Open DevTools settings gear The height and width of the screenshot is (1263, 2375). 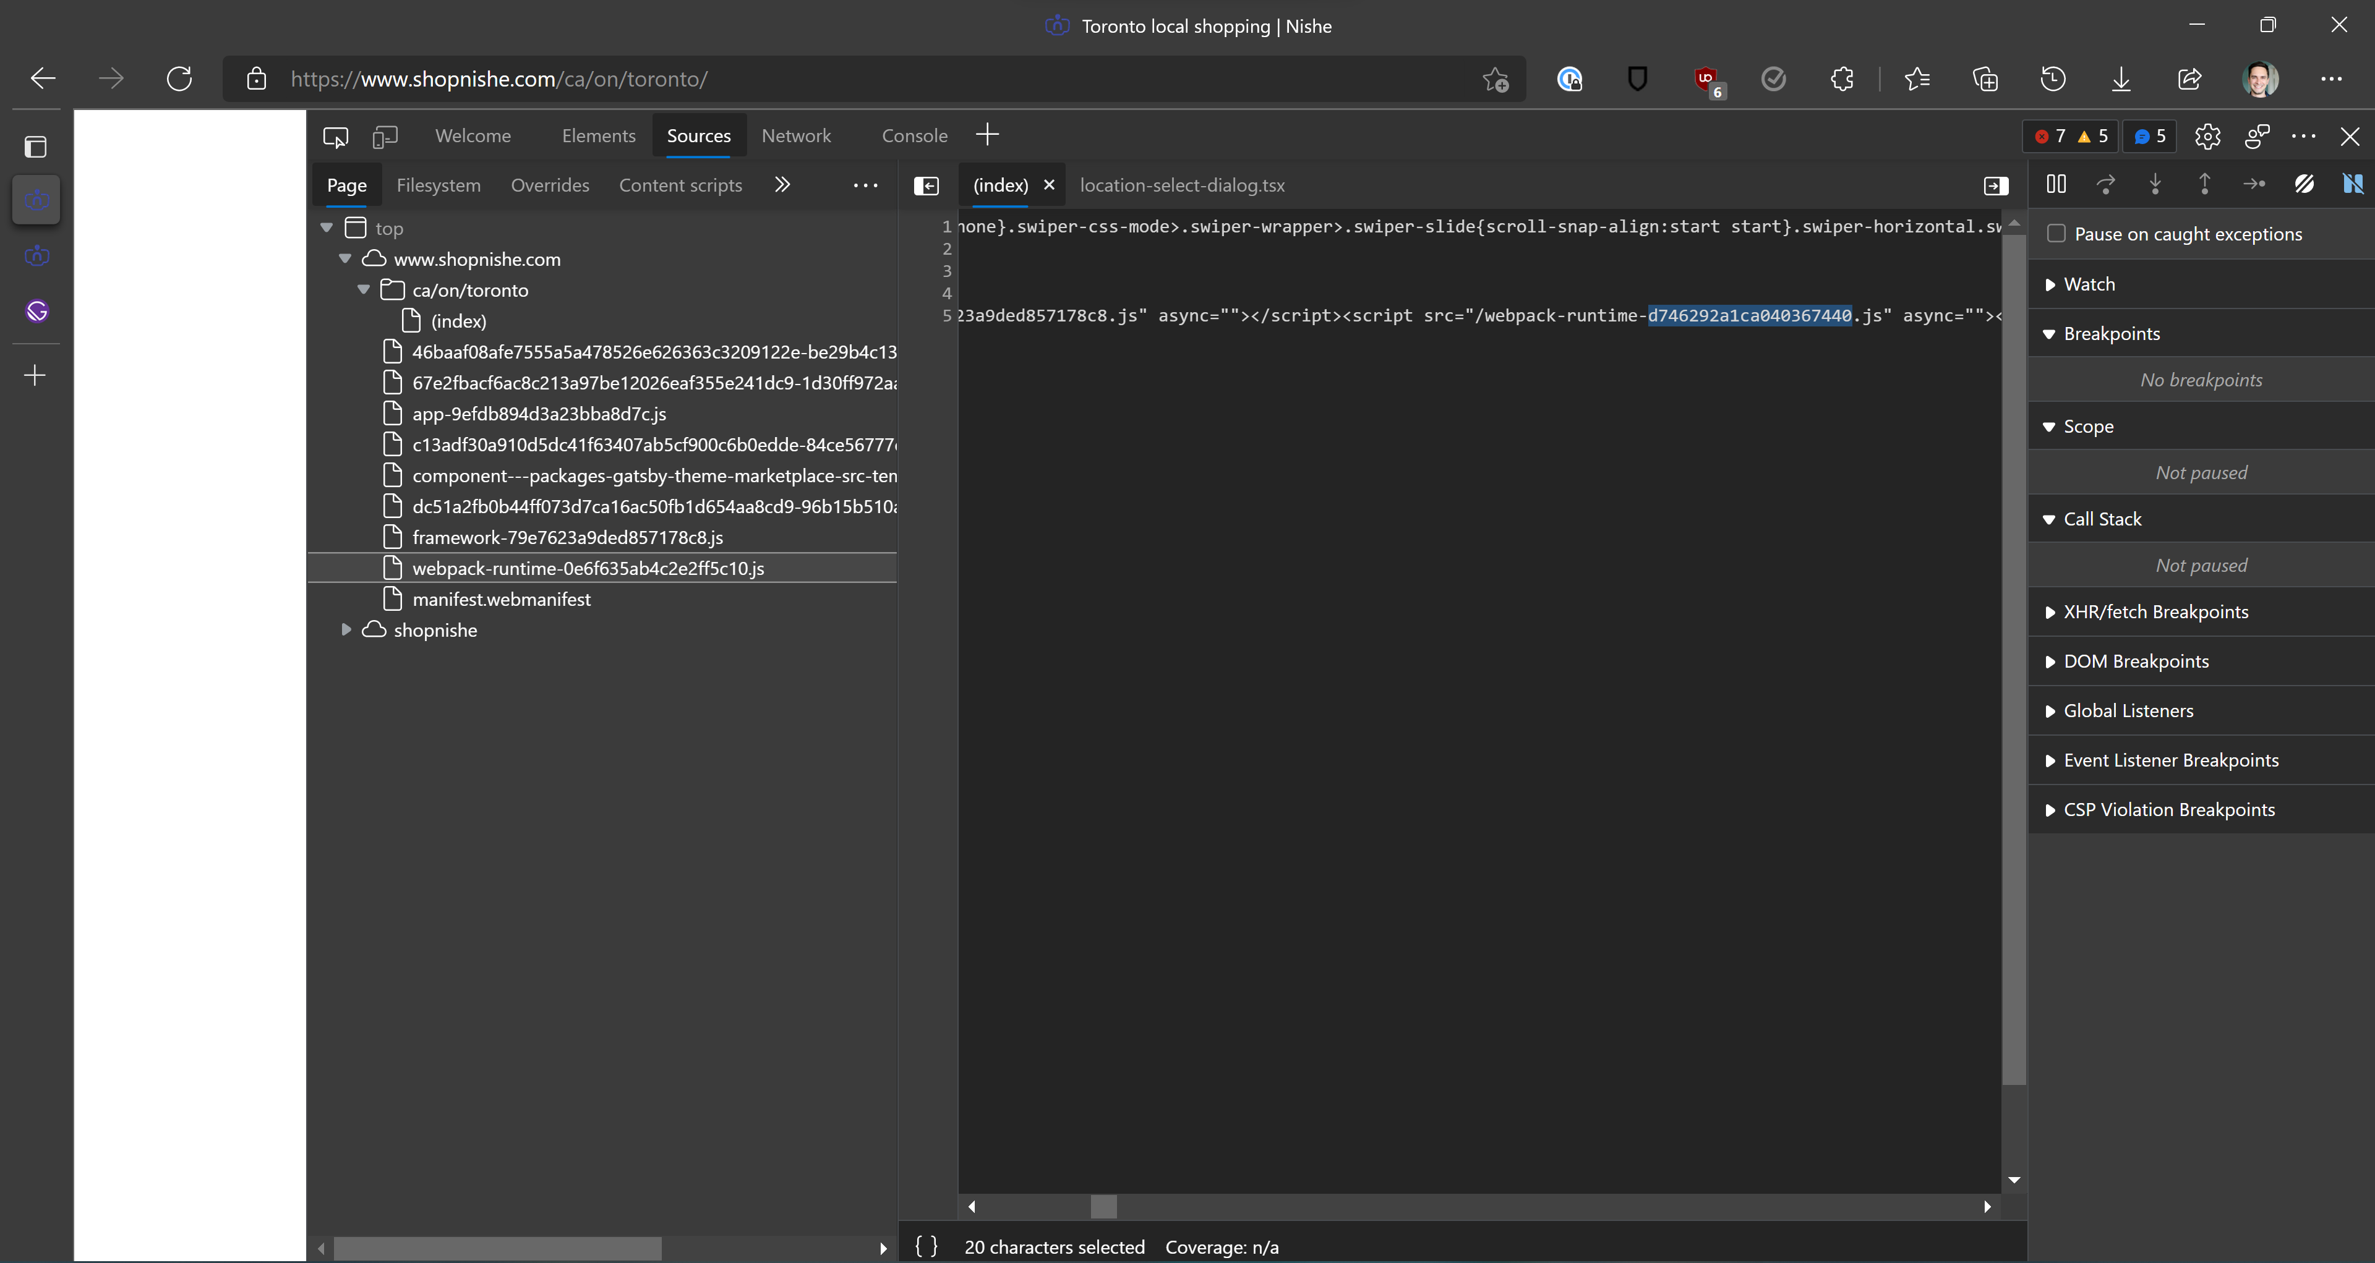tap(2207, 137)
